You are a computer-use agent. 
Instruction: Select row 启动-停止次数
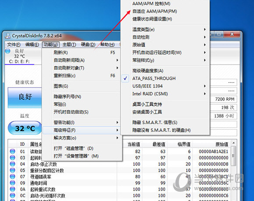(x=120, y=164)
